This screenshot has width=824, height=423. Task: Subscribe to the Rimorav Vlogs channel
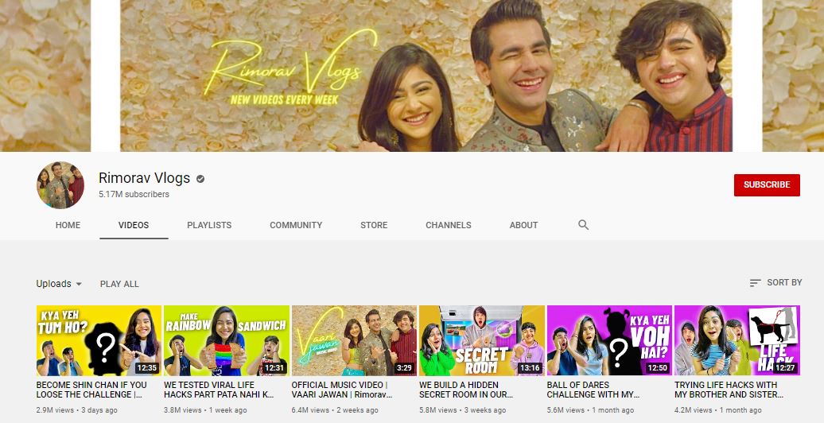point(767,185)
